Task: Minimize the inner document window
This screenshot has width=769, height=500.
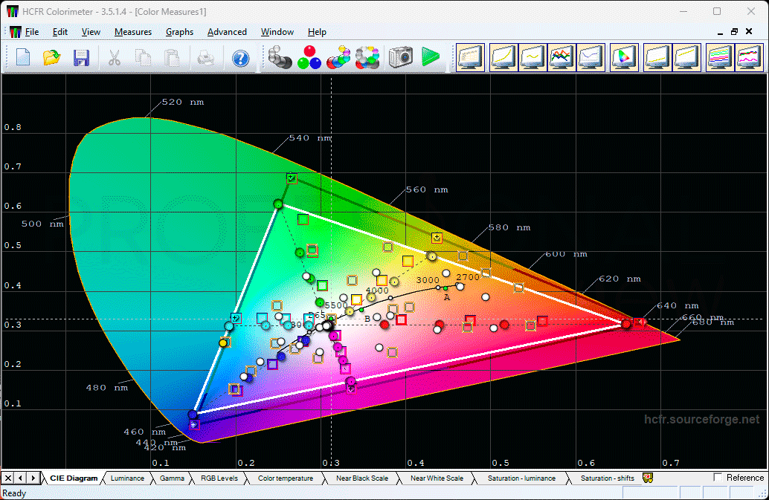Action: [720, 33]
